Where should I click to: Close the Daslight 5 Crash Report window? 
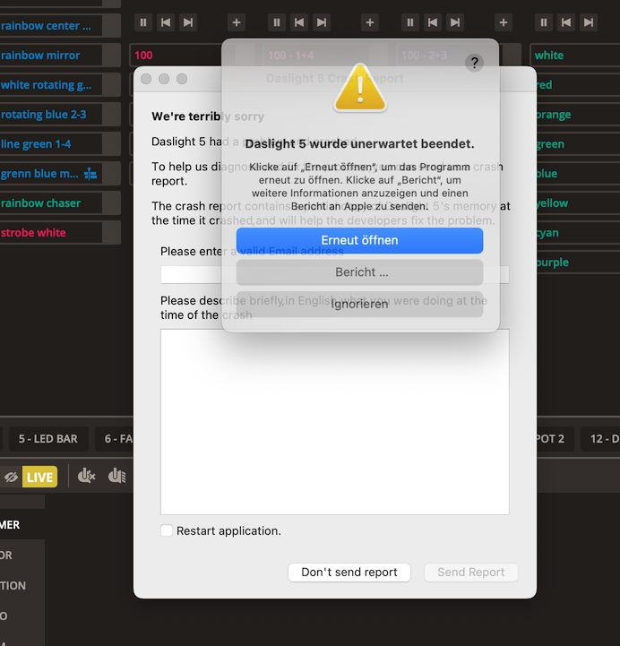click(x=146, y=79)
